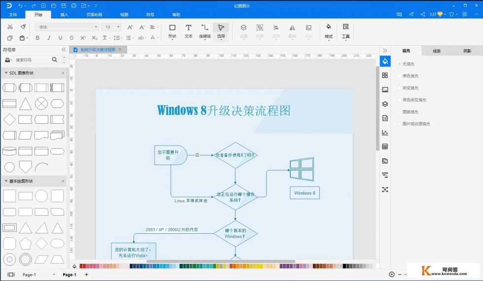The height and width of the screenshot is (281, 483).
Task: Open the chart panel icon in right sidebar
Action: [385, 132]
